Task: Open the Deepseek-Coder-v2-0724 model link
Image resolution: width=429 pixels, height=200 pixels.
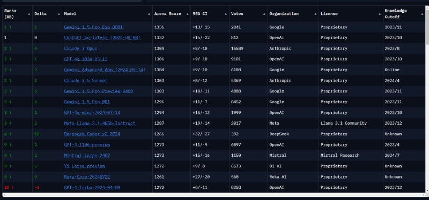Action: [x=92, y=134]
